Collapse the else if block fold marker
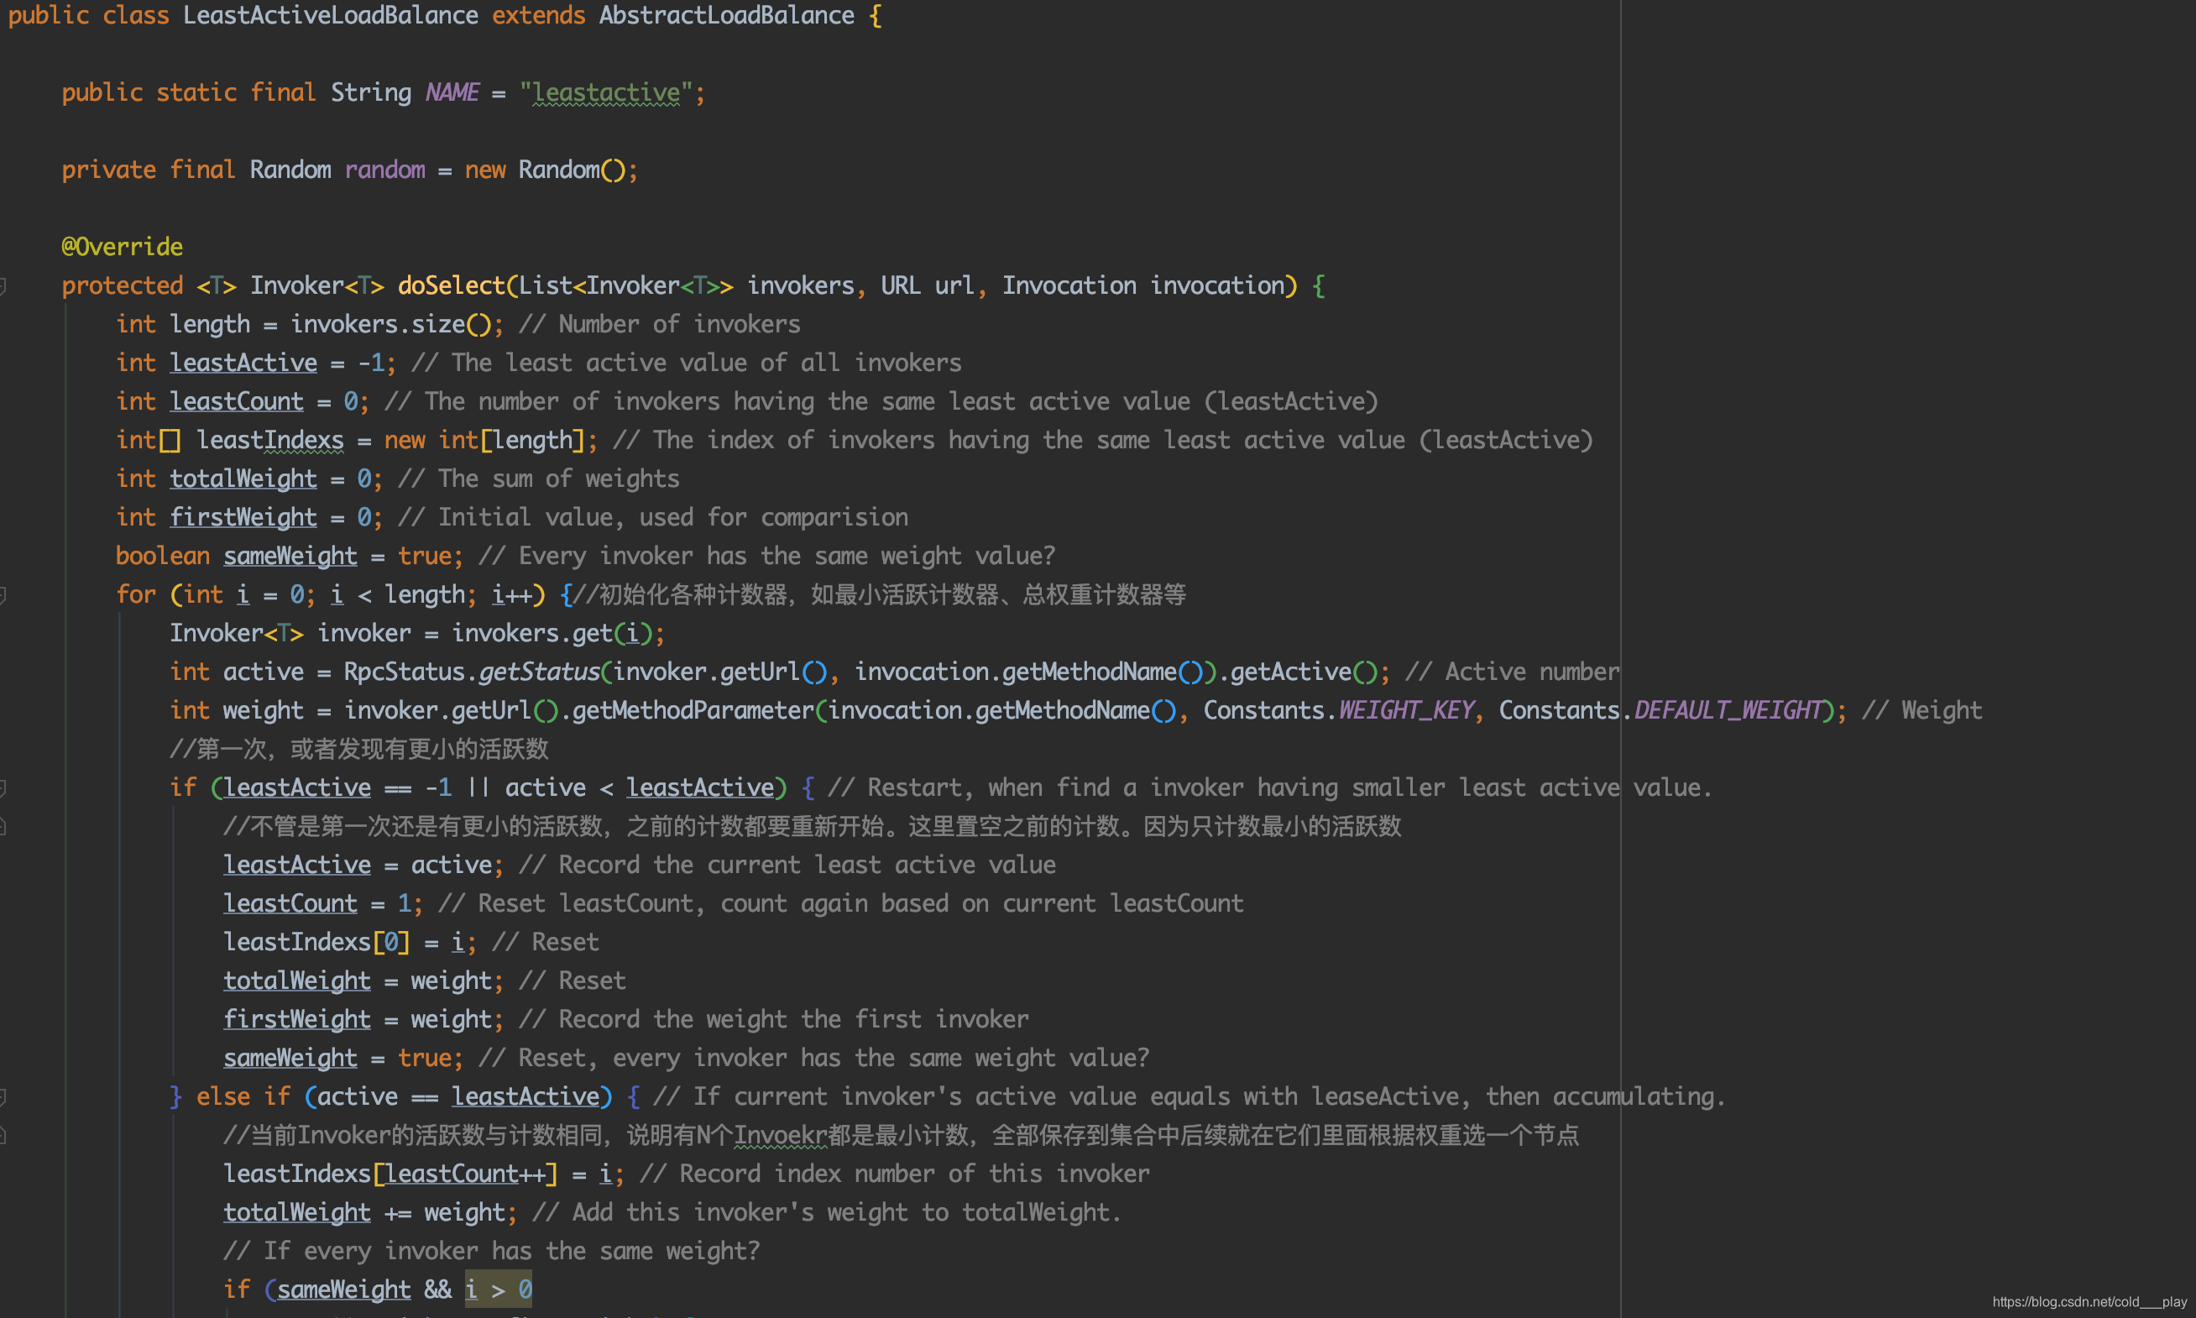This screenshot has width=2196, height=1318. (3, 1097)
